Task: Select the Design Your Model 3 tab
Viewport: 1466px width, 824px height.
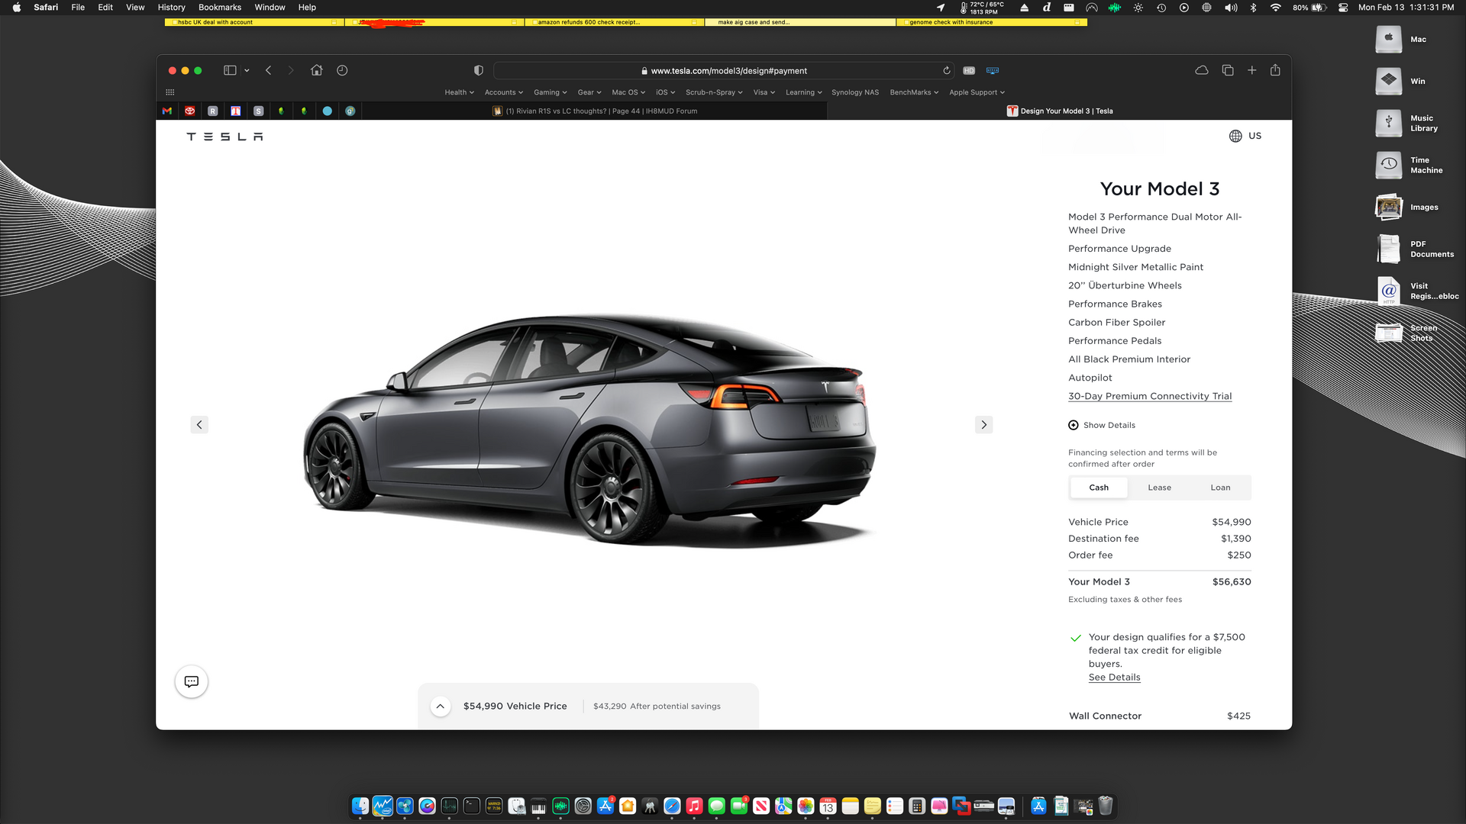Action: click(1059, 111)
